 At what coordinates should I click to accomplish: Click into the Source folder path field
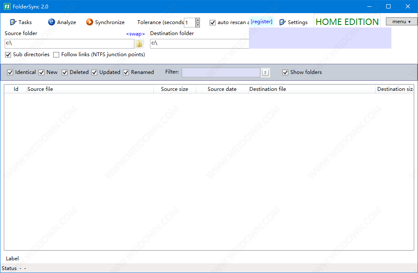pos(69,44)
